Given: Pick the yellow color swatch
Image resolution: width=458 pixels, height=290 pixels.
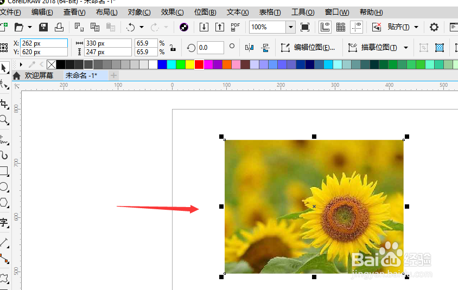Looking at the screenshot, I should click(190, 65).
